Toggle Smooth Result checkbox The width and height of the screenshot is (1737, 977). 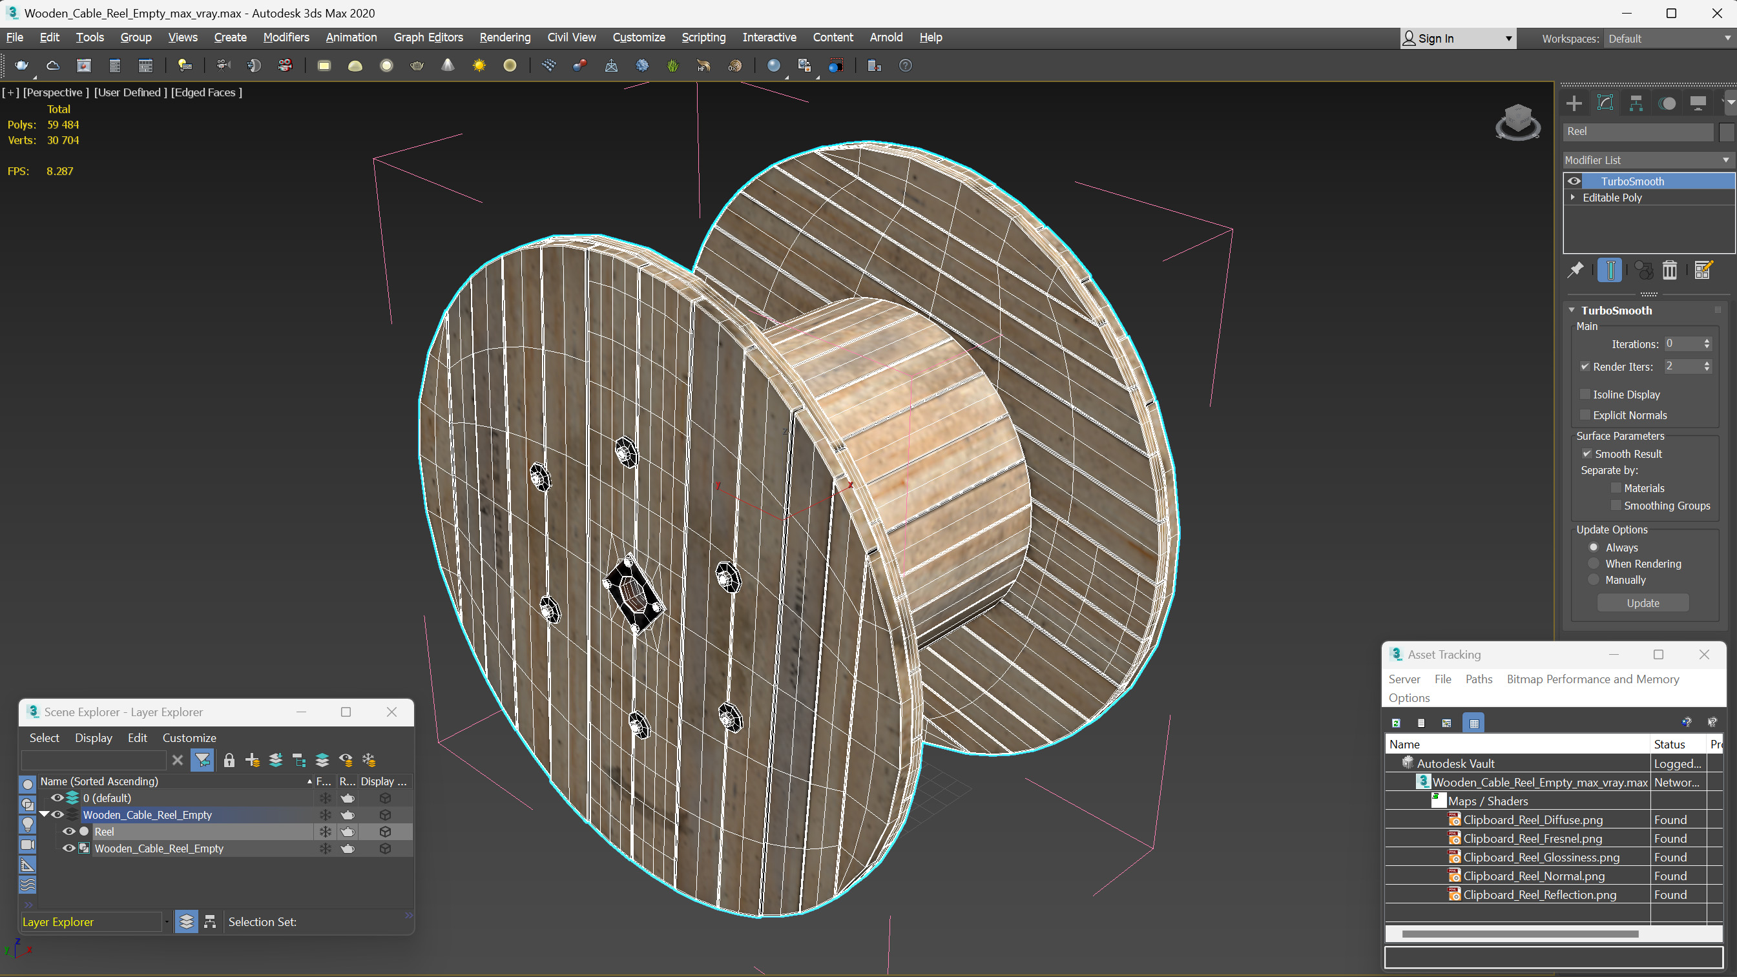1587,454
